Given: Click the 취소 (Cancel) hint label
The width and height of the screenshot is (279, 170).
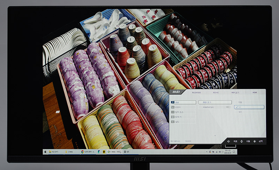Looking at the screenshot, I should (235, 141).
